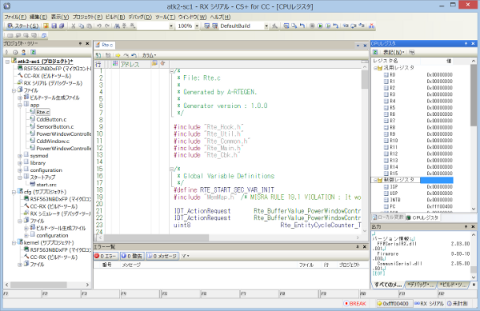Click the blue window icon in second toolbar row
Viewport: 480px width, 311px height.
44,35
